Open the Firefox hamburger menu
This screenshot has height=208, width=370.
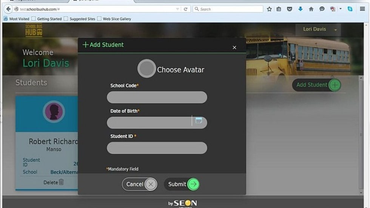[x=362, y=9]
